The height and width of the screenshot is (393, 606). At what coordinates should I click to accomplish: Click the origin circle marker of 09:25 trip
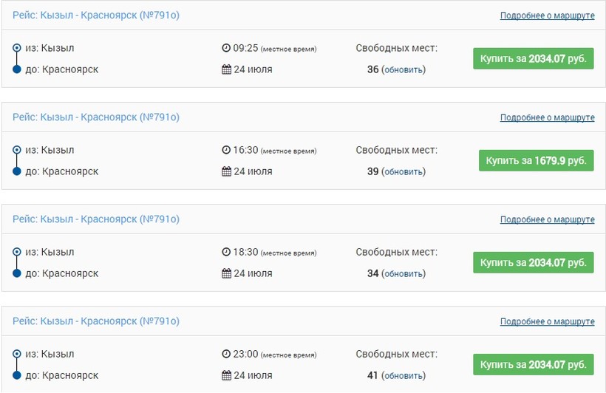coord(17,48)
